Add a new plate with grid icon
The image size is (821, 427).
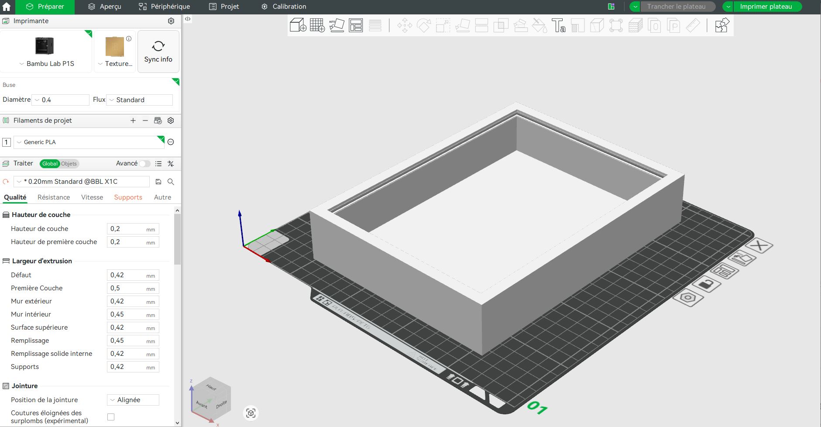click(x=317, y=25)
